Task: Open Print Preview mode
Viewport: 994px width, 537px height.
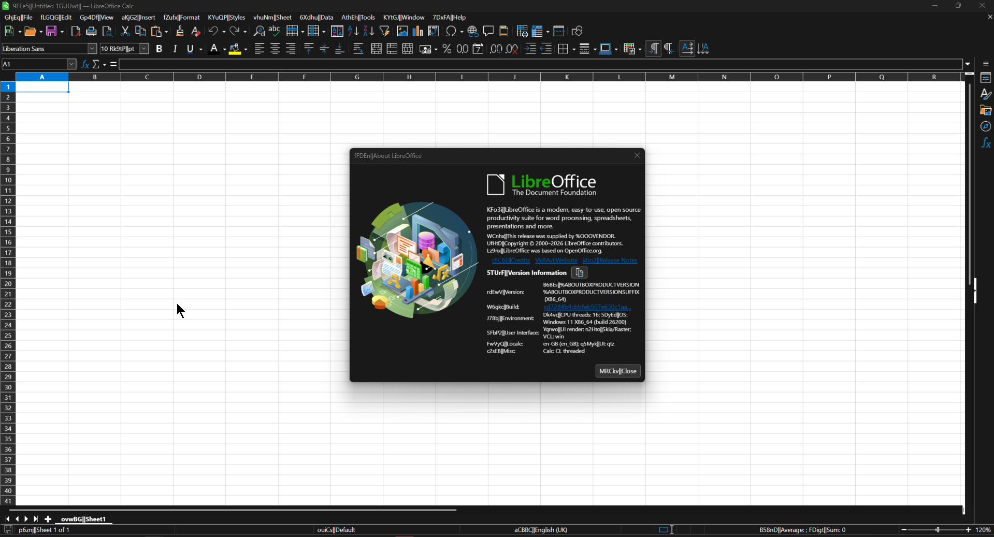Action: 107,32
